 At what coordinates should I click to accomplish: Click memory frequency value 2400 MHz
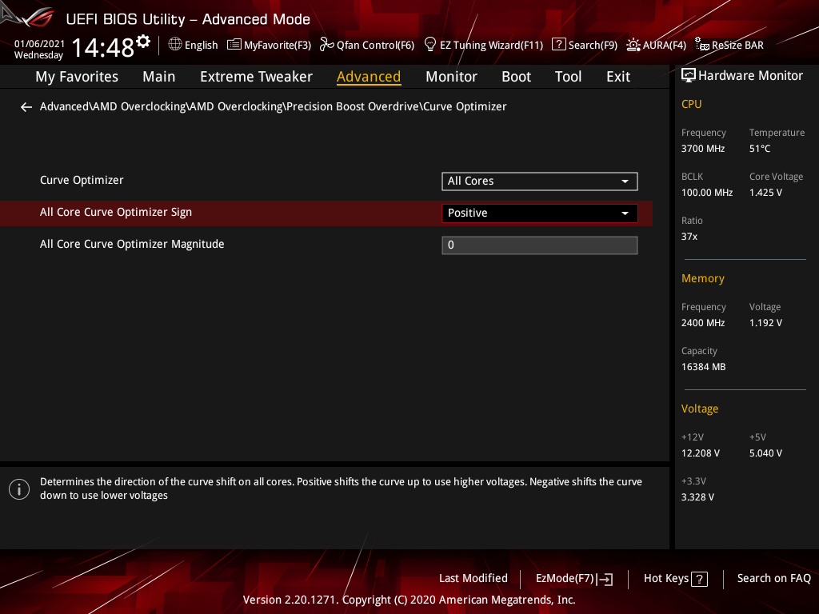[x=702, y=323]
